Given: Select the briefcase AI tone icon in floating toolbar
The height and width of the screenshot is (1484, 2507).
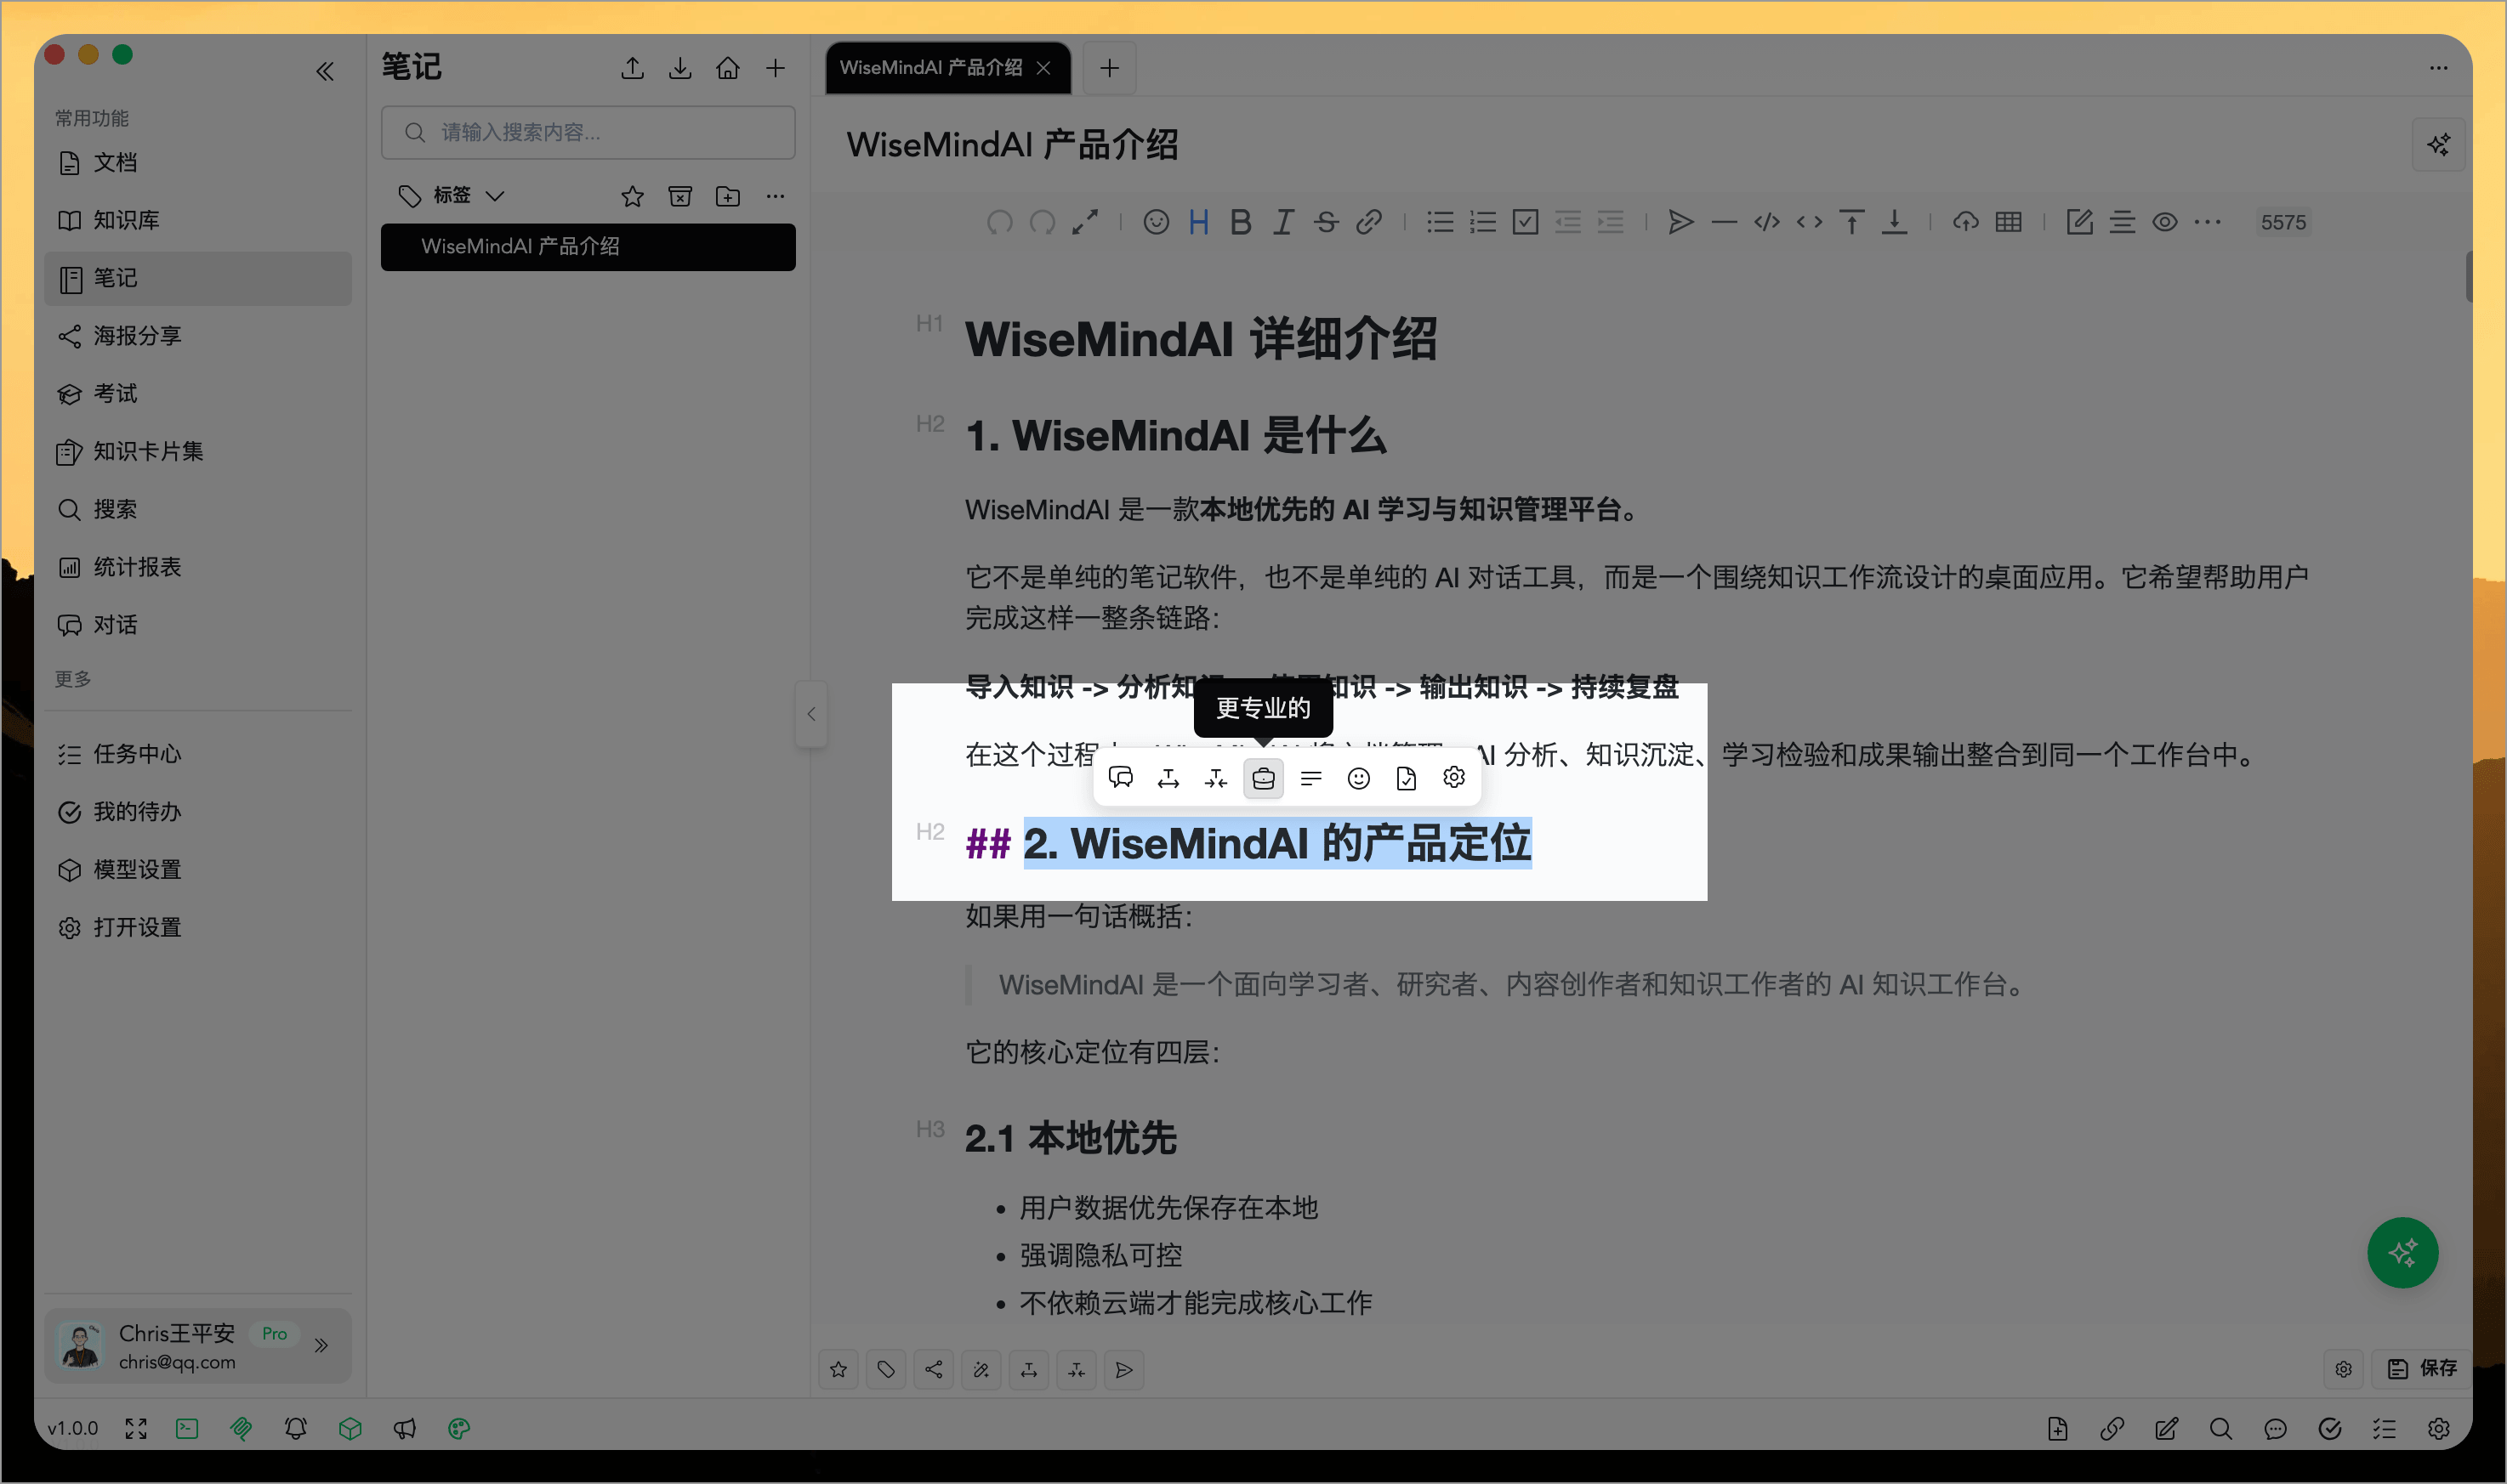Looking at the screenshot, I should (1264, 778).
